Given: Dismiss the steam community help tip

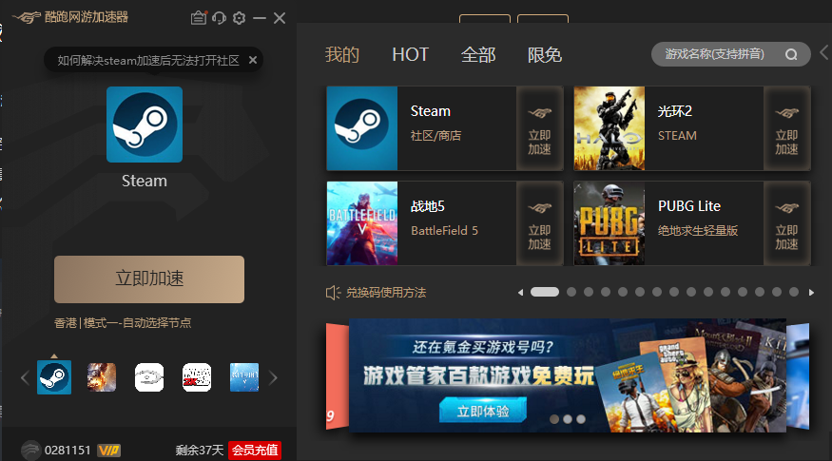Looking at the screenshot, I should (253, 60).
